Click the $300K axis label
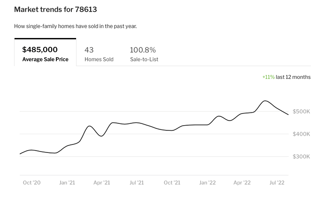324x197 pixels. point(301,157)
